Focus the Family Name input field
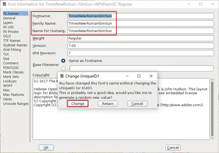219x153 pixels. point(140,23)
